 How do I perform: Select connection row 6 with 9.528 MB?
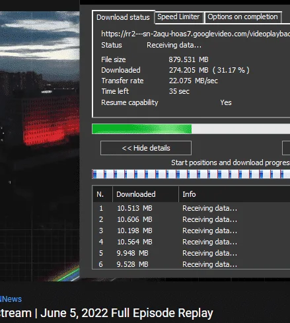[191, 264]
